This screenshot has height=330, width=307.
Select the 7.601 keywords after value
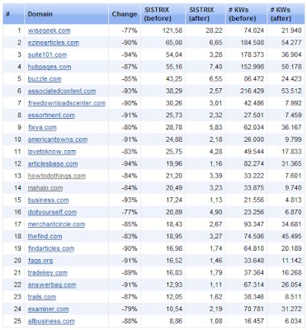tap(293, 176)
